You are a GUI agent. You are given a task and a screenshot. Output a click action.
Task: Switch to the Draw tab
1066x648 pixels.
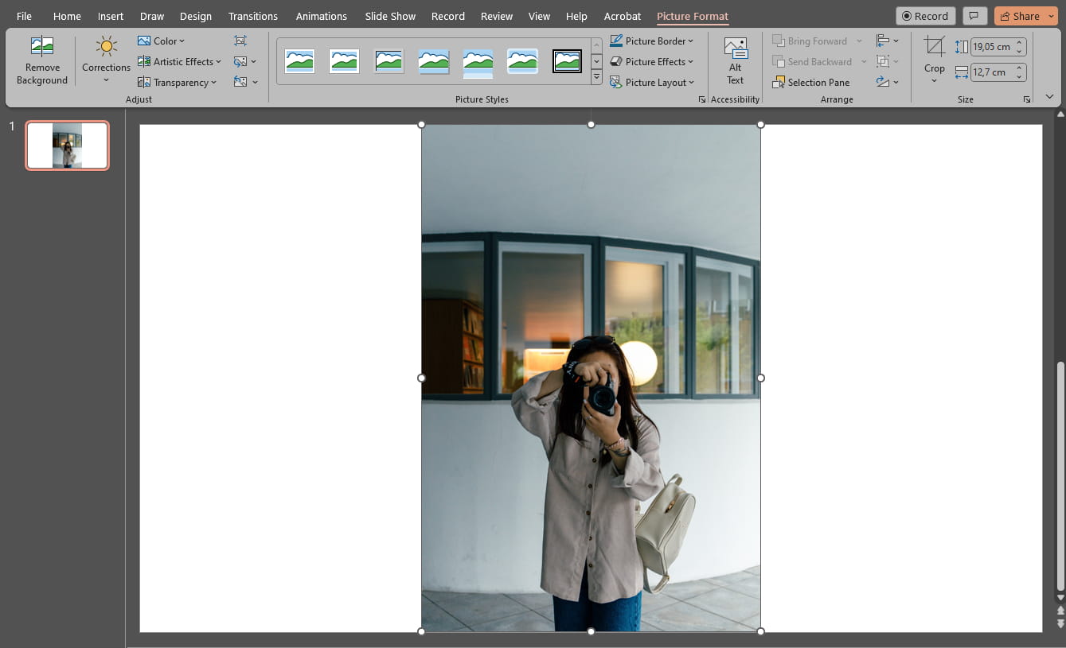(152, 16)
